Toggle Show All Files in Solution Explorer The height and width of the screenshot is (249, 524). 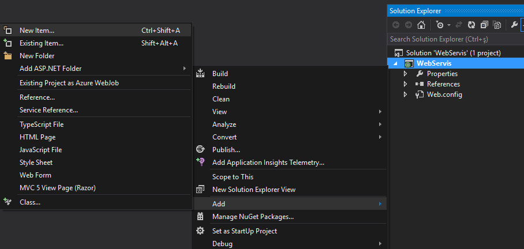coord(497,25)
